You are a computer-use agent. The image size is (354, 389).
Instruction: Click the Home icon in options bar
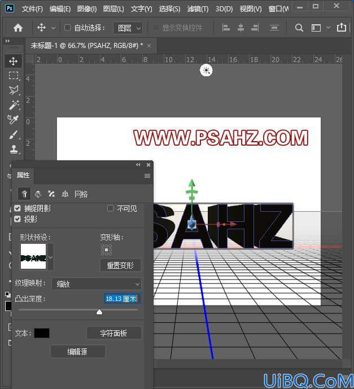point(18,28)
